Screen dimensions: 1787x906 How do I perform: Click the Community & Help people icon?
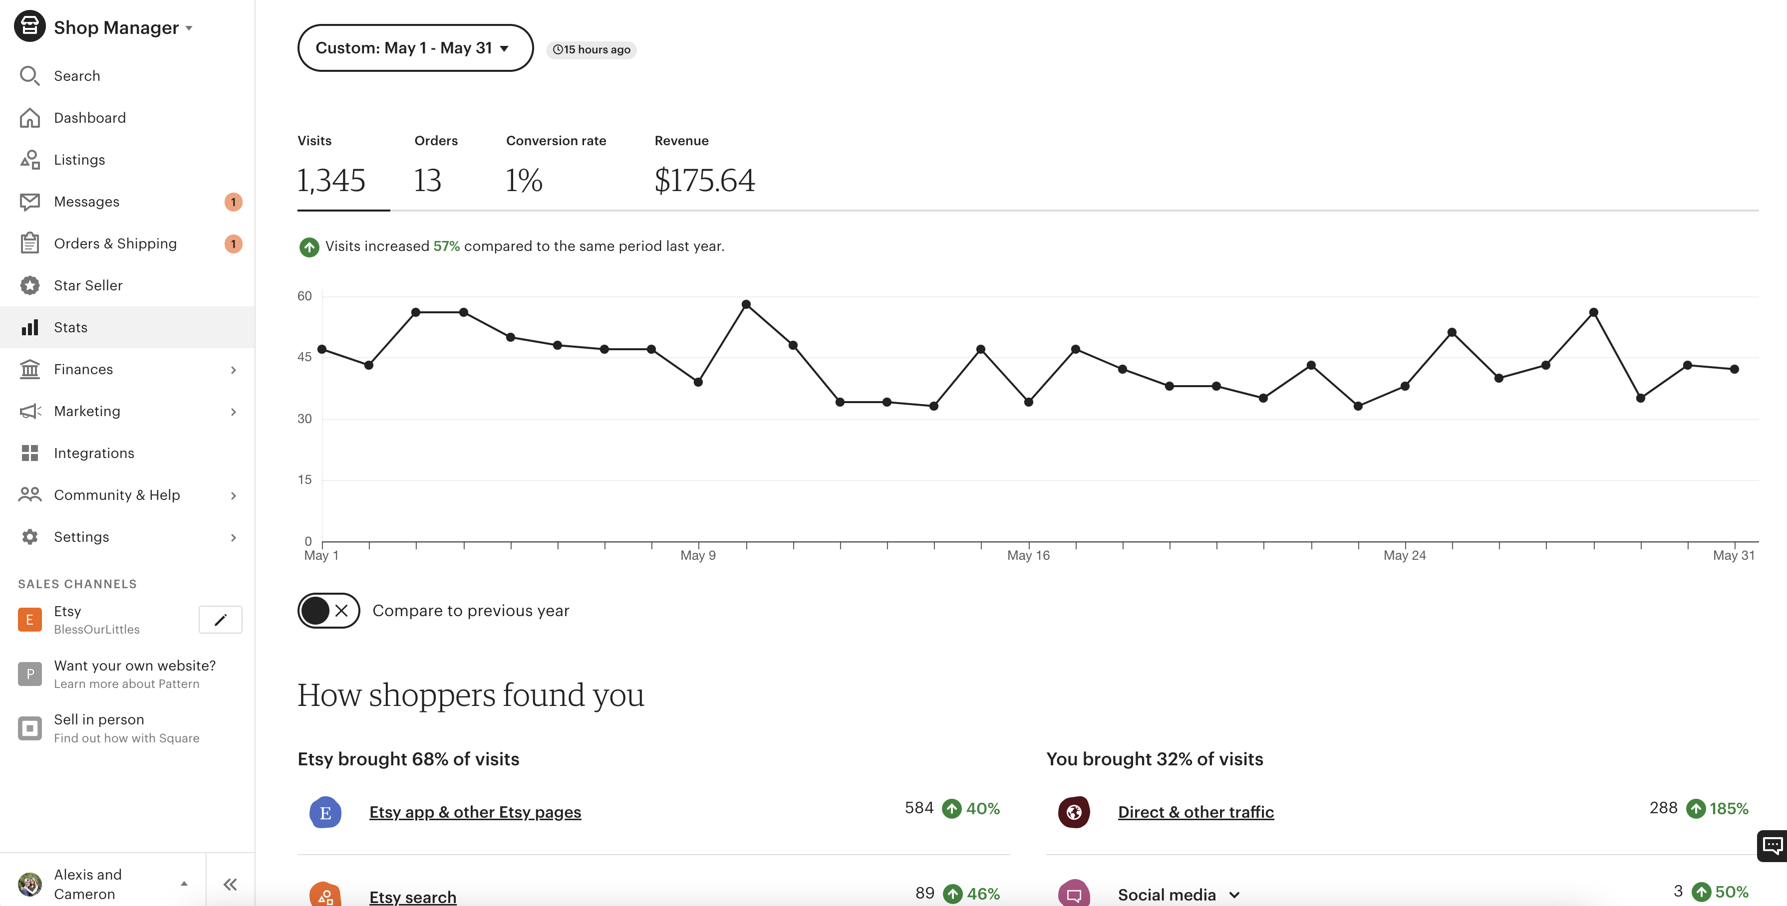(x=30, y=495)
